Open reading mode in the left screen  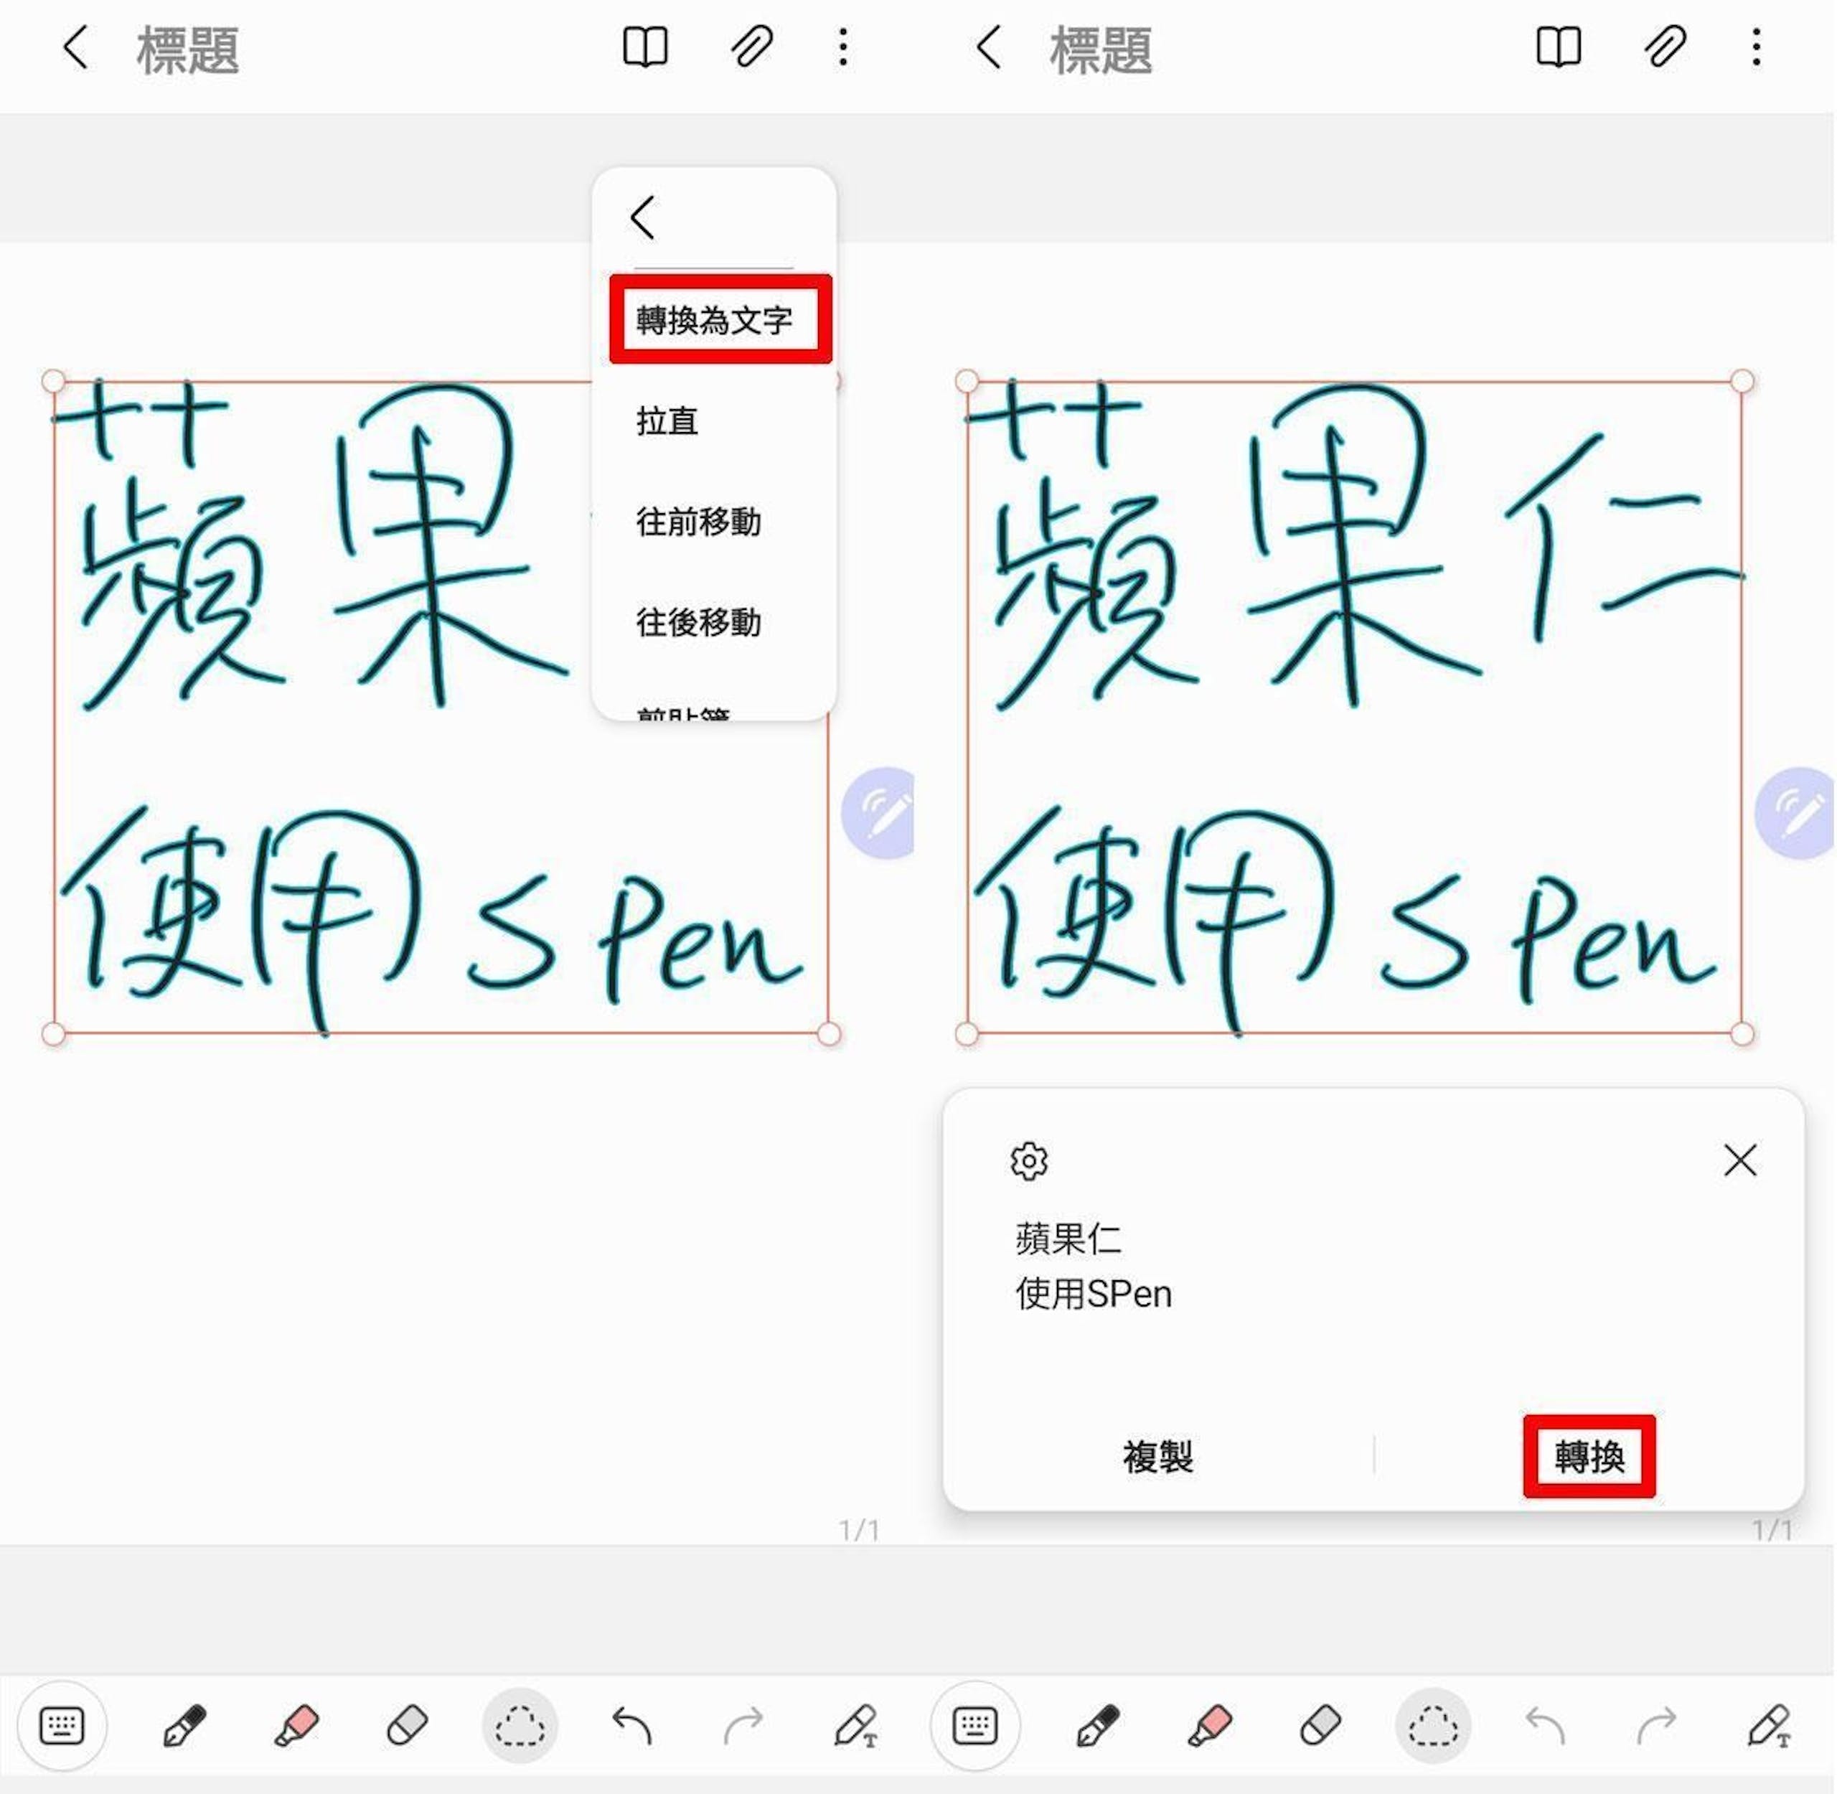coord(647,47)
